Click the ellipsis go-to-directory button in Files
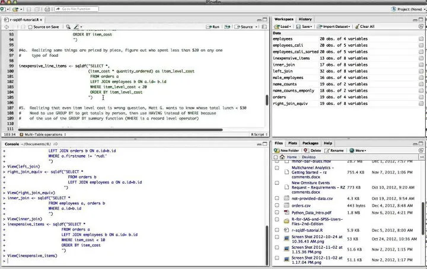Image resolution: width=427 pixels, height=269 pixels. [422, 157]
